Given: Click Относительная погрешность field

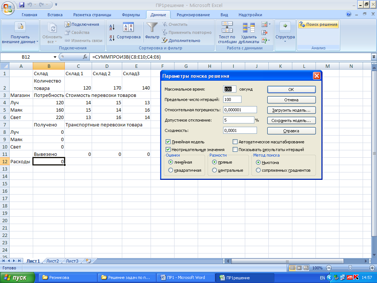Looking at the screenshot, I should click(x=240, y=110).
